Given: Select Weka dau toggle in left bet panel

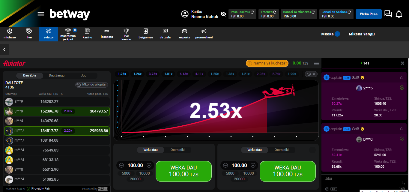Looking at the screenshot, I should [x=150, y=150].
